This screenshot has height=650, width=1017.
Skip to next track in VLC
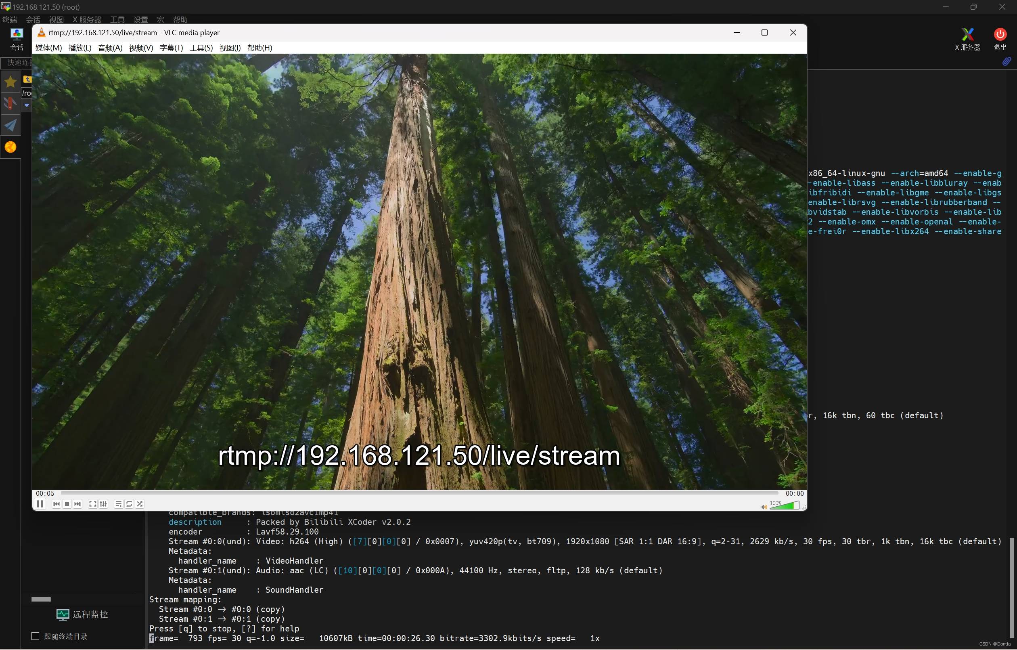pos(77,504)
